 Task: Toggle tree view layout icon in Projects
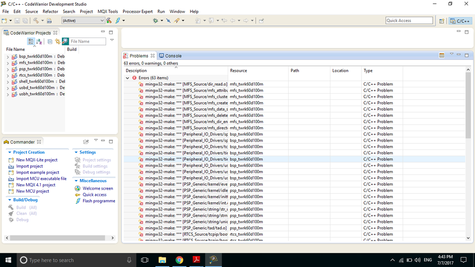point(30,41)
